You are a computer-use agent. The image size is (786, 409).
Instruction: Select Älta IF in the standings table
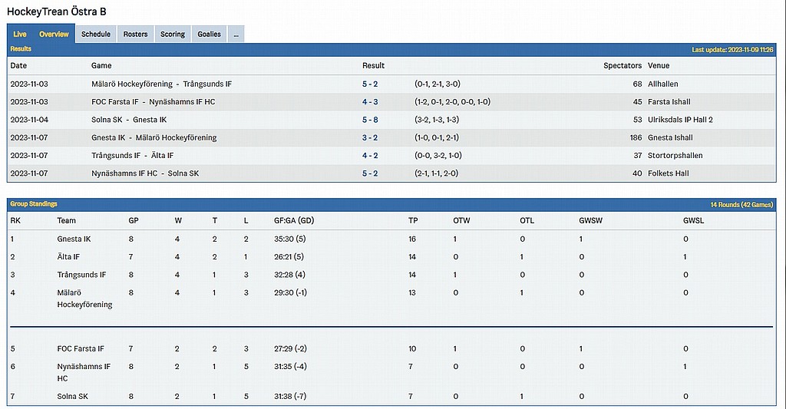click(70, 257)
